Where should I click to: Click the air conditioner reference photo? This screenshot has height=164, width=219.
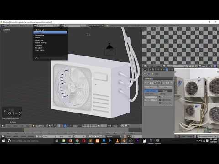(x=197, y=101)
